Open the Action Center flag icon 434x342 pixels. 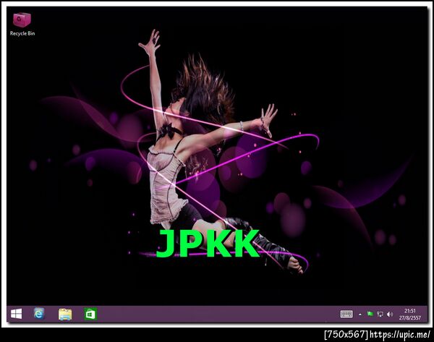370,314
